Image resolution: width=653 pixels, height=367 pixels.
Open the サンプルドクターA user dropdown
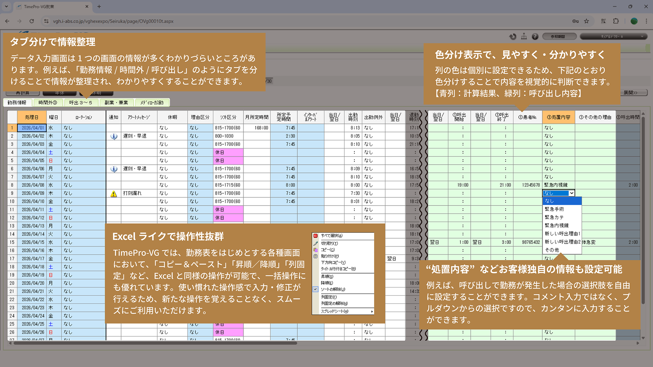(x=613, y=36)
